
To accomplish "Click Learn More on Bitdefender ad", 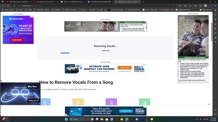I will 17,40.
